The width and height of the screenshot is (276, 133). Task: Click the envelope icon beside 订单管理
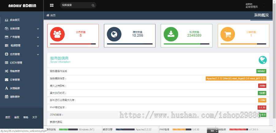pyautogui.click(x=6, y=80)
